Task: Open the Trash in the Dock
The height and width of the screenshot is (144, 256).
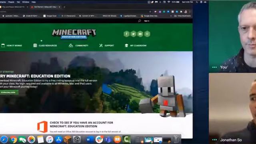Action: 176,139
